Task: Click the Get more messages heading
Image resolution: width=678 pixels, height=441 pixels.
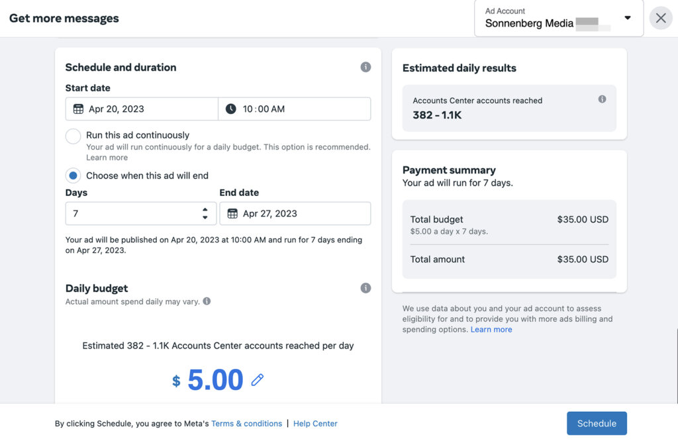Action: coord(64,18)
